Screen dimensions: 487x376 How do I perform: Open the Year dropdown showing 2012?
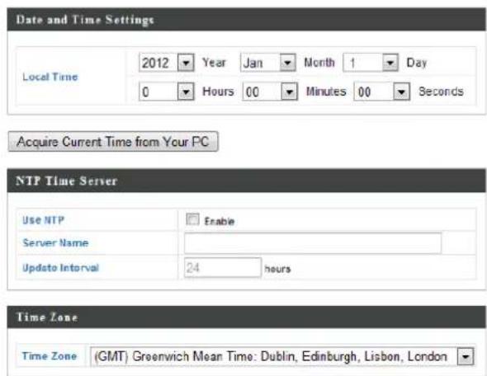(167, 63)
